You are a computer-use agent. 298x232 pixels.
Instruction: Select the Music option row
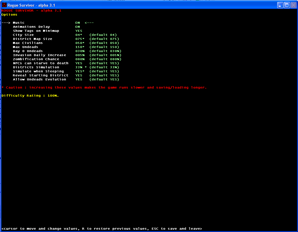pyautogui.click(x=18, y=23)
